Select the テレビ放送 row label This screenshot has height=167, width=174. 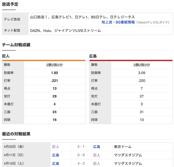pyautogui.click(x=12, y=19)
